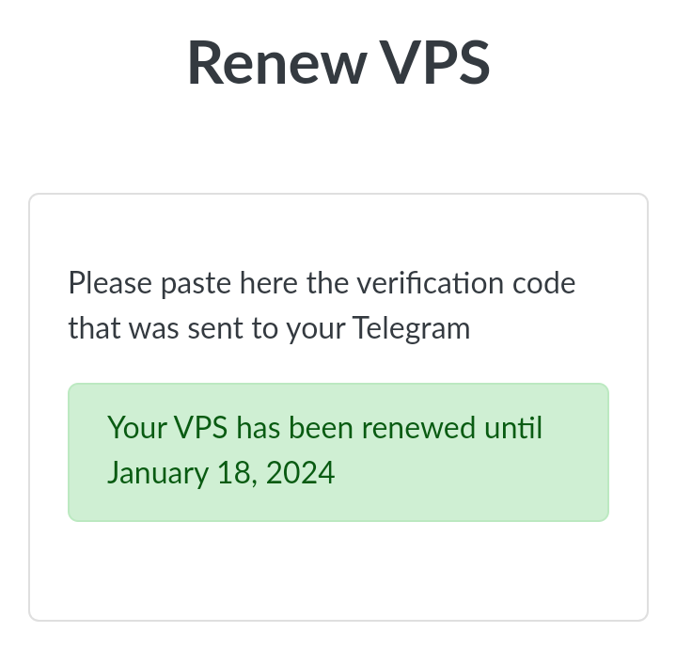This screenshot has height=664, width=676.
Task: Click the word "until" in the success message
Action: 513,428
